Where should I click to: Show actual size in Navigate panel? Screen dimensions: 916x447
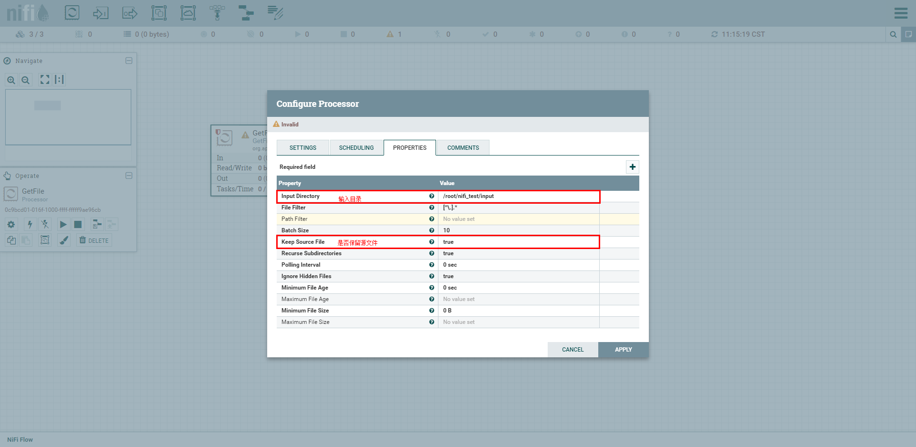[59, 80]
